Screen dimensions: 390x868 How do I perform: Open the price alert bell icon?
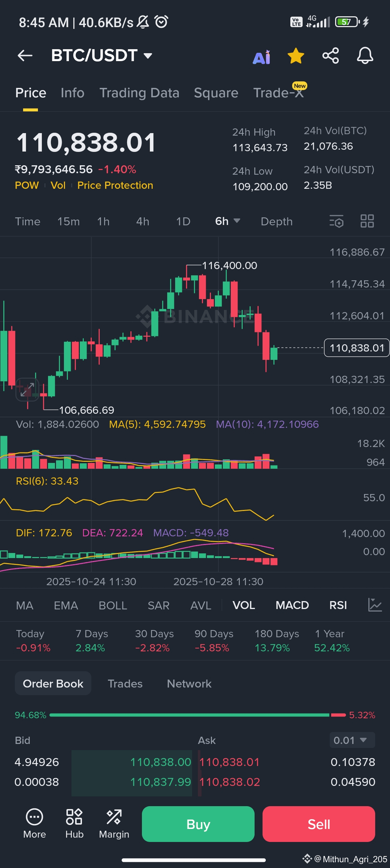[x=365, y=56]
